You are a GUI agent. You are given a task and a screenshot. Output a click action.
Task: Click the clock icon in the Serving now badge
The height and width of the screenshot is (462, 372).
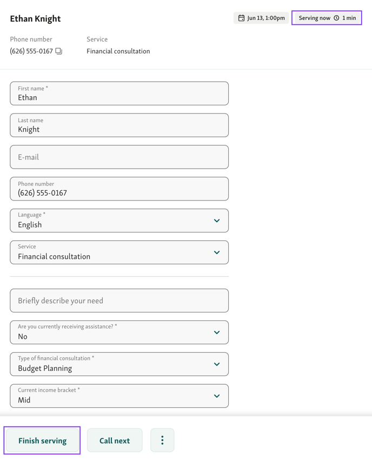336,18
